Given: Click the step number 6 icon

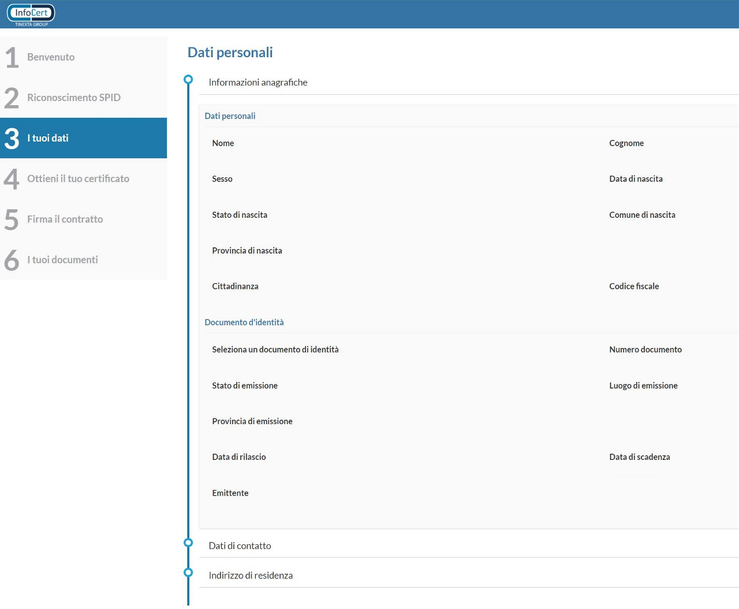Looking at the screenshot, I should tap(12, 260).
